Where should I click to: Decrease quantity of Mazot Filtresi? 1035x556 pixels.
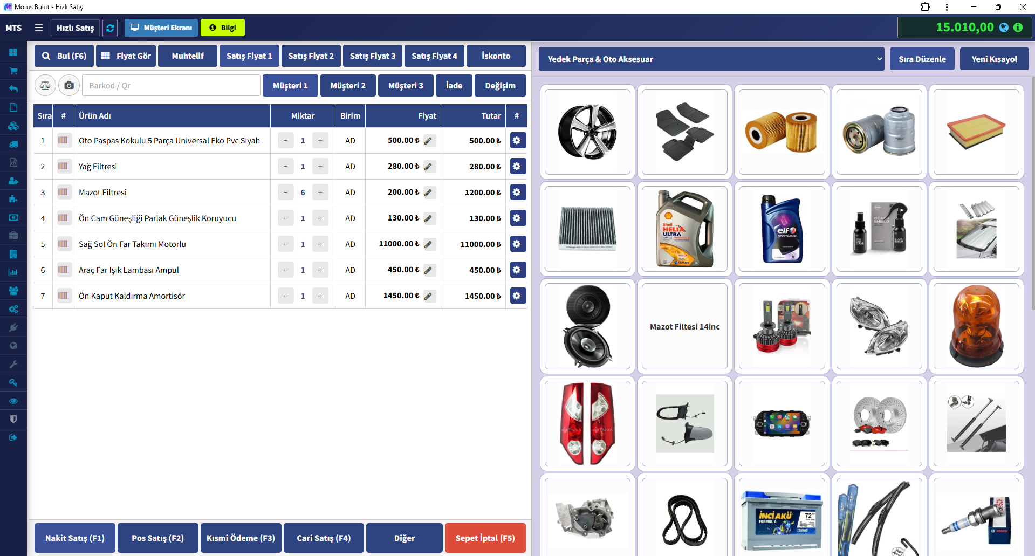[285, 193]
